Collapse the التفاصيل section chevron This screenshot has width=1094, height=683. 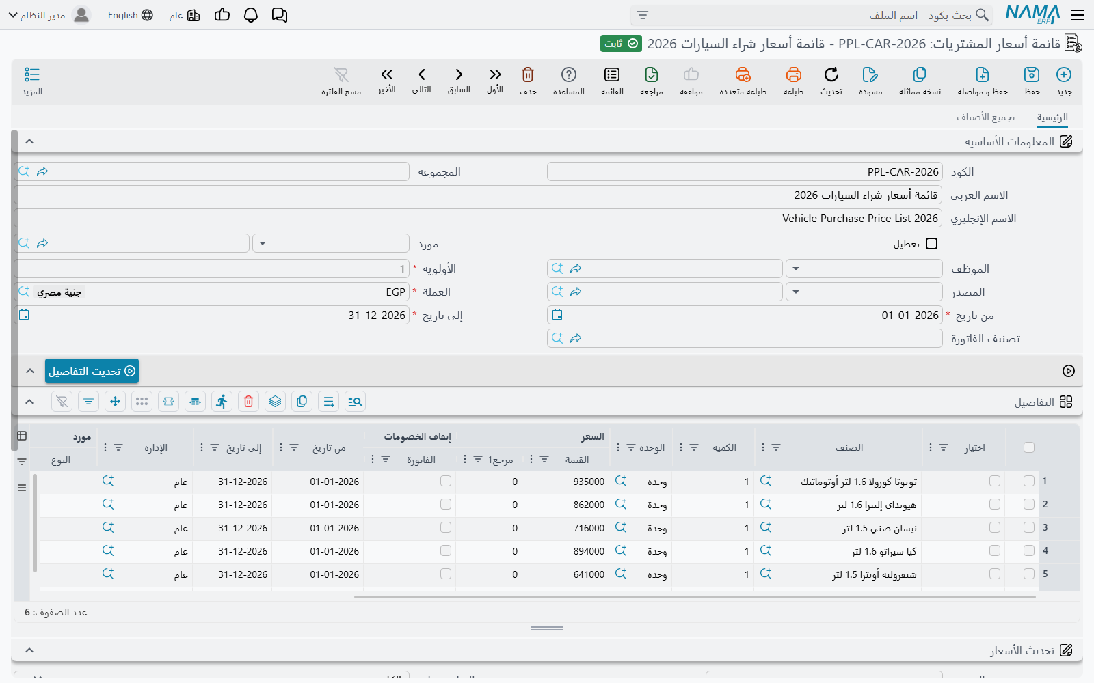(29, 402)
